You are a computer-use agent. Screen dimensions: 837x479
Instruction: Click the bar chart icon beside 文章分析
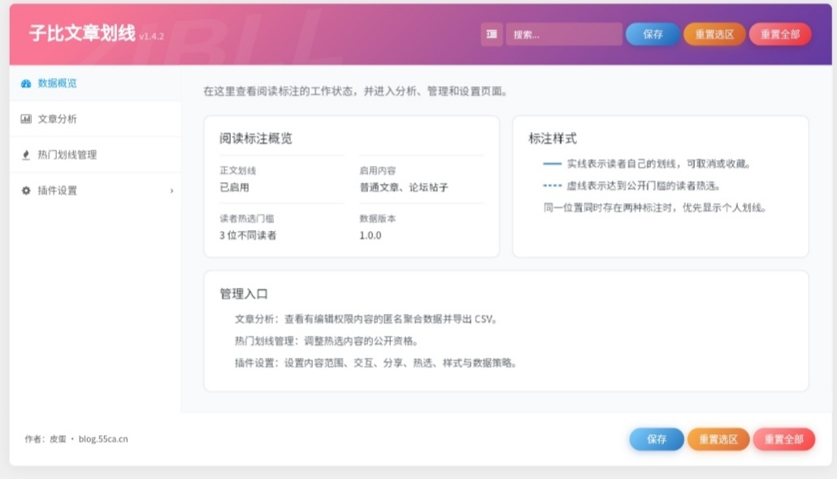tap(26, 119)
